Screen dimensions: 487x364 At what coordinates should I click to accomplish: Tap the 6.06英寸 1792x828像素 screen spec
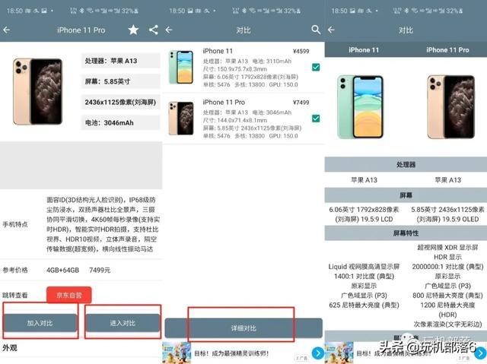[x=364, y=214]
